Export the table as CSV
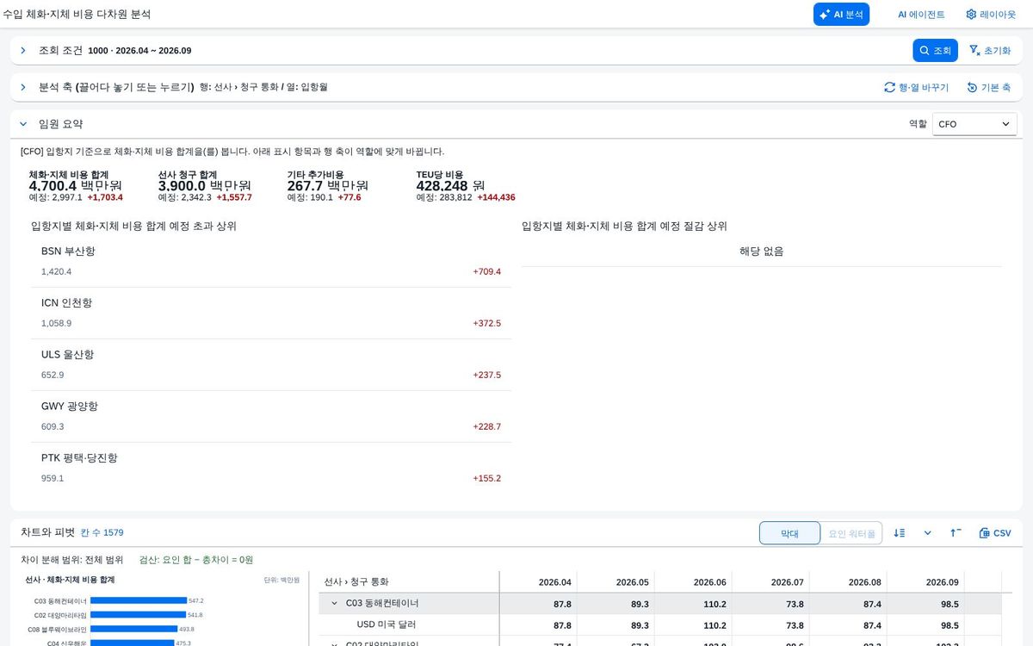 coord(995,533)
